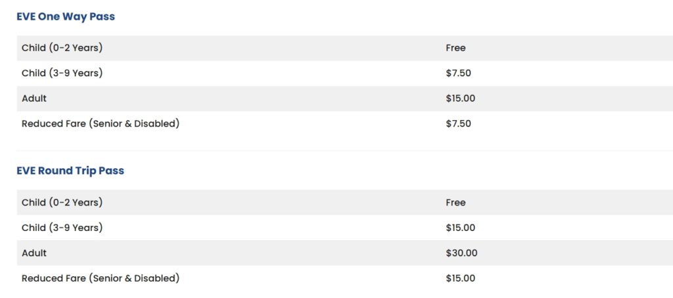Click Free price in Round Trip Pass table
673x298 pixels.
click(455, 203)
